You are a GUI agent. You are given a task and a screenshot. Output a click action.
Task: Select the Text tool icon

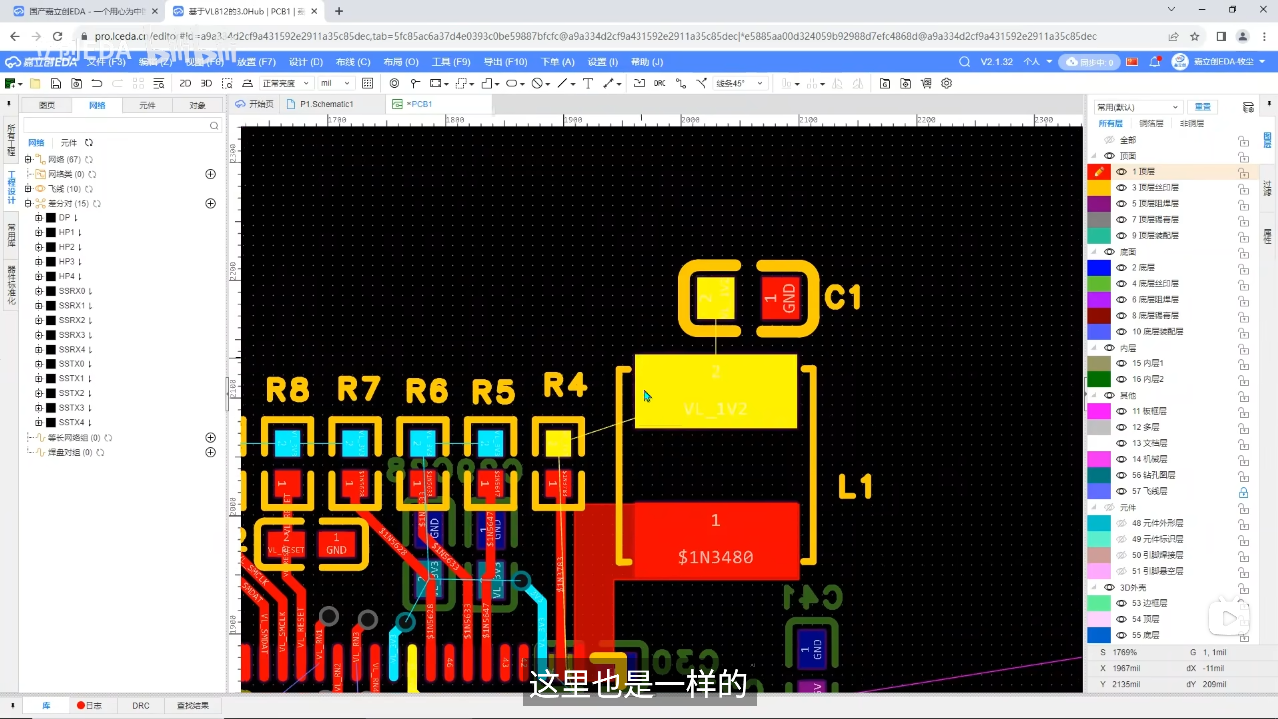tap(588, 83)
